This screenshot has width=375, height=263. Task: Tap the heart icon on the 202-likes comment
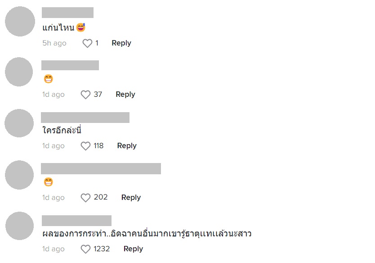[85, 197]
